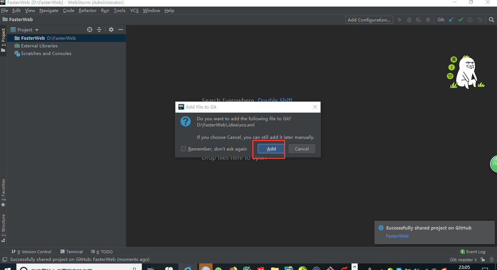Click the Add button in the Git dialog
The height and width of the screenshot is (270, 497).
click(271, 149)
